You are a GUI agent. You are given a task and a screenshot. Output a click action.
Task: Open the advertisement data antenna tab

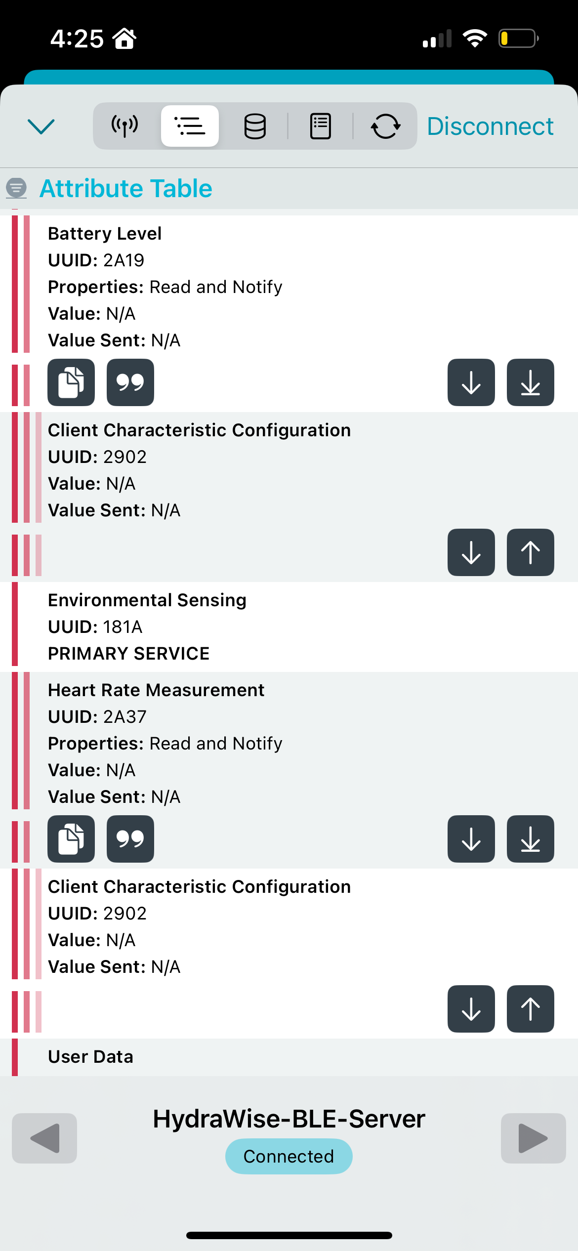[x=124, y=126]
